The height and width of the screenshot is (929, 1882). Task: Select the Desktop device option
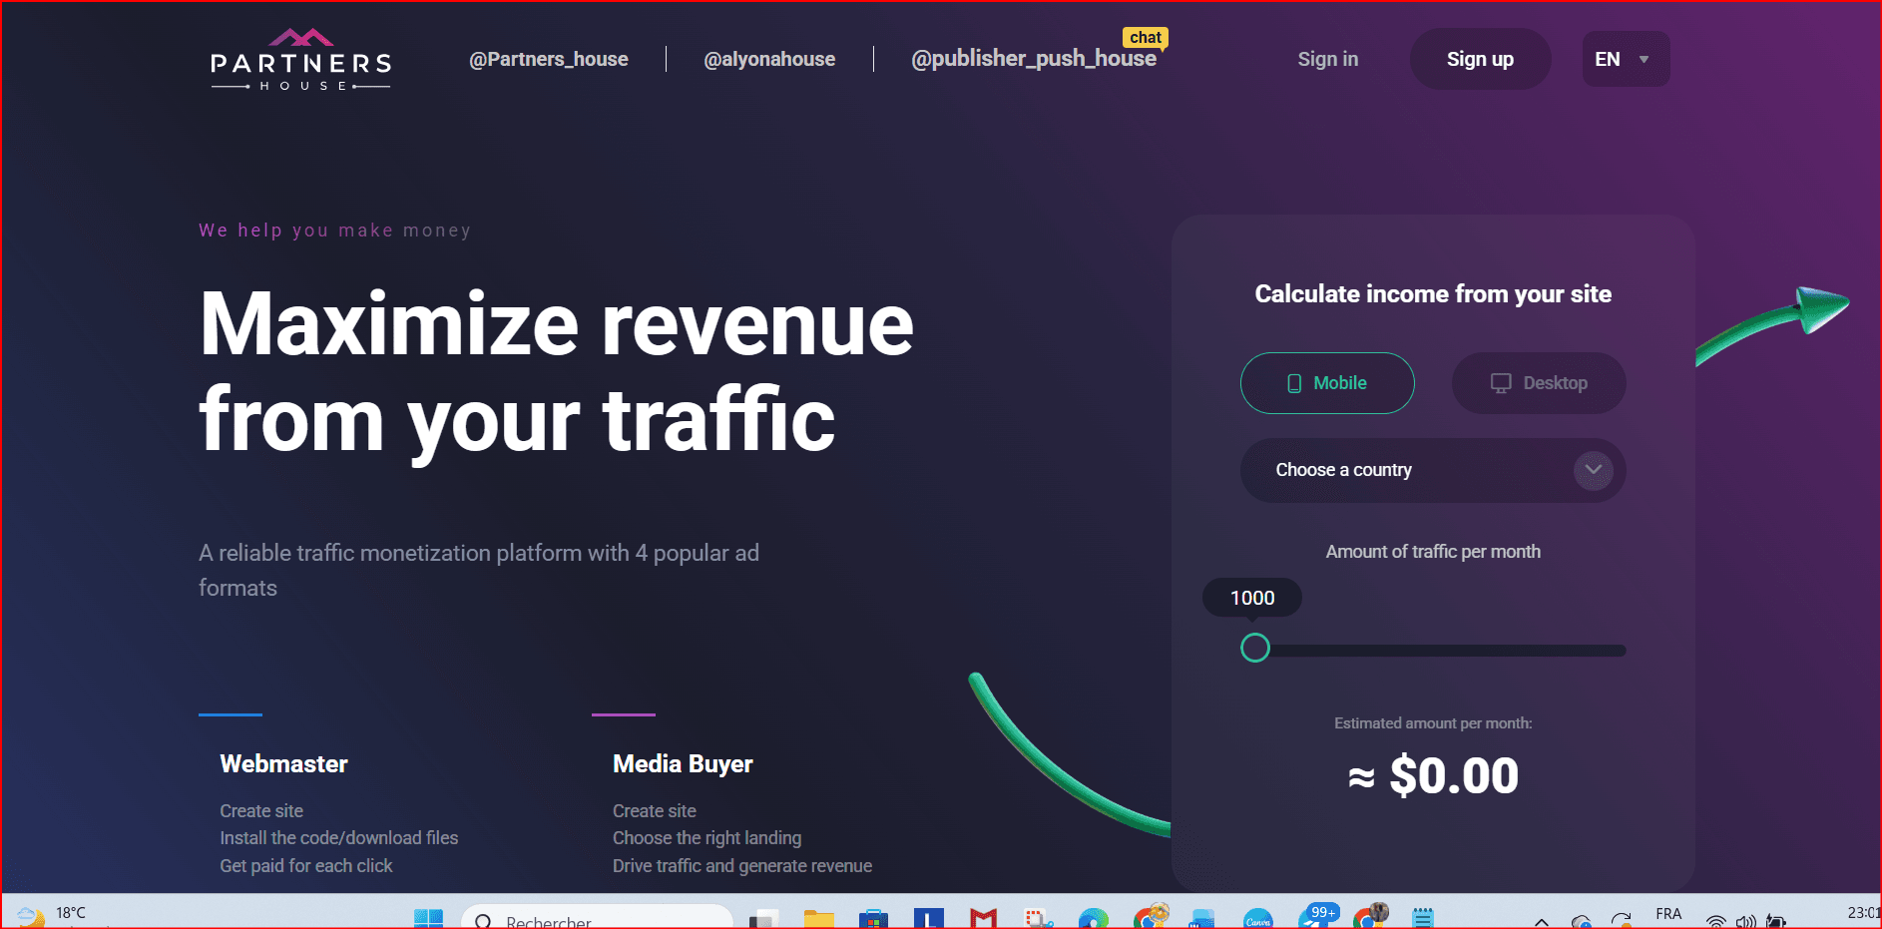click(1538, 383)
